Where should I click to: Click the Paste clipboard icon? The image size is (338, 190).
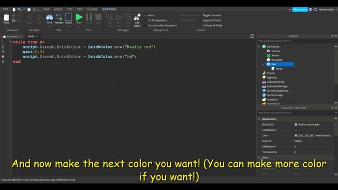(x=6, y=17)
